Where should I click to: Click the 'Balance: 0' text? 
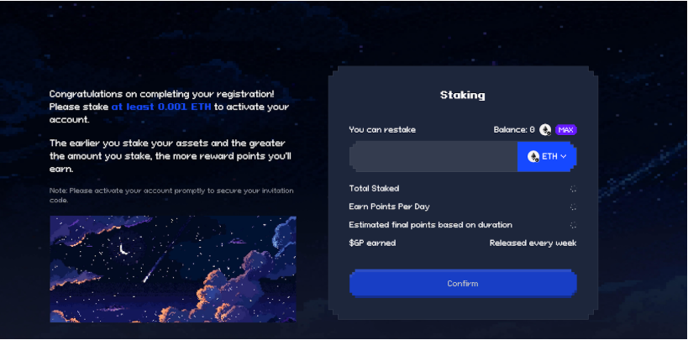tap(514, 130)
